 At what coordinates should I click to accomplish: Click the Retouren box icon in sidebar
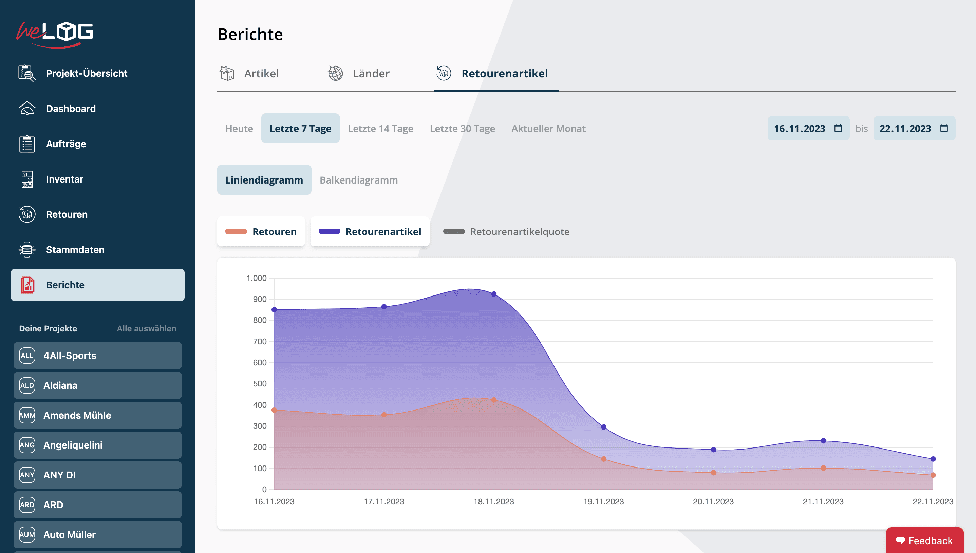(26, 215)
